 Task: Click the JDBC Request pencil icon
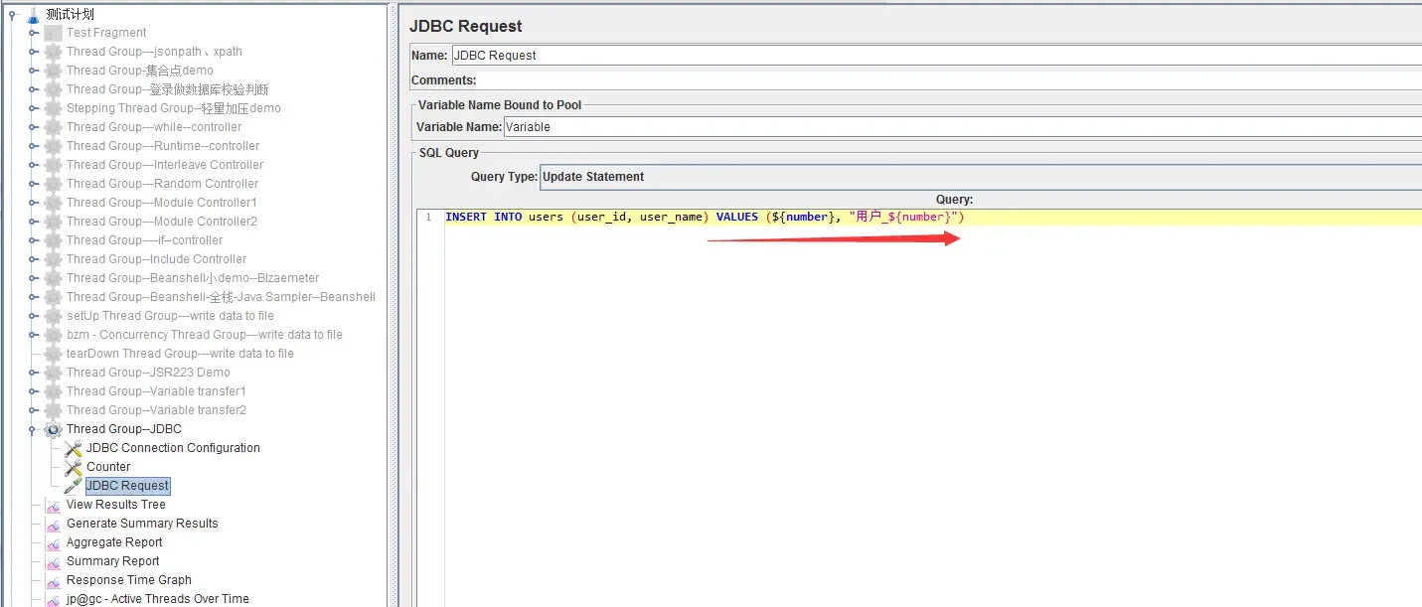coord(73,486)
